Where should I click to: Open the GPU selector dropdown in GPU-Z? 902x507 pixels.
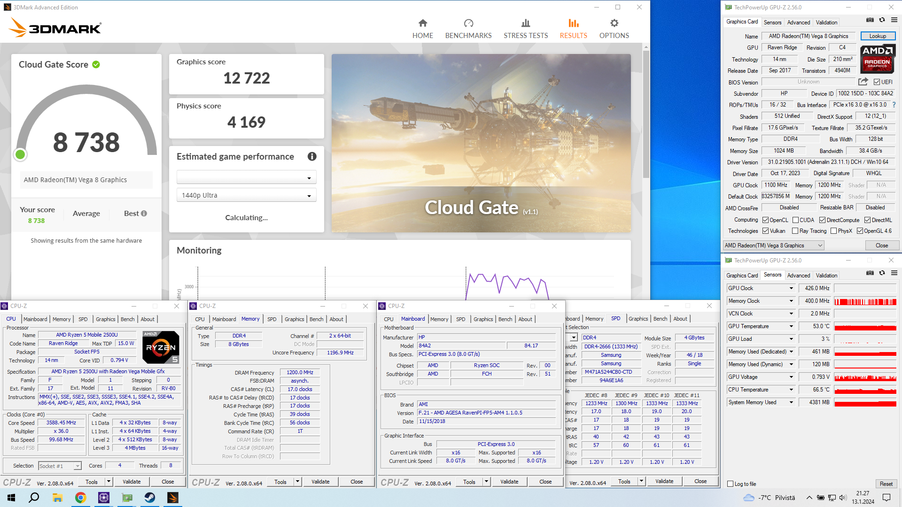(x=773, y=246)
